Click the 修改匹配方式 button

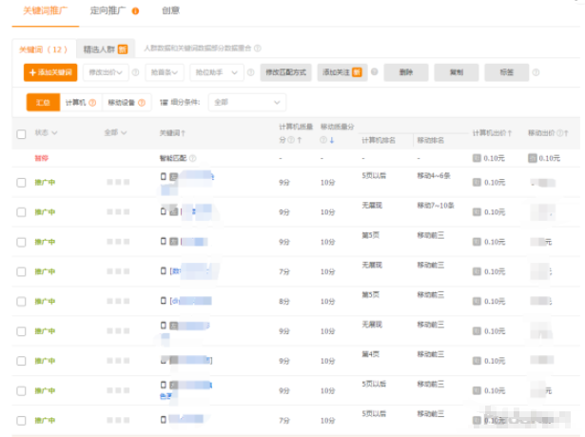[x=286, y=72]
